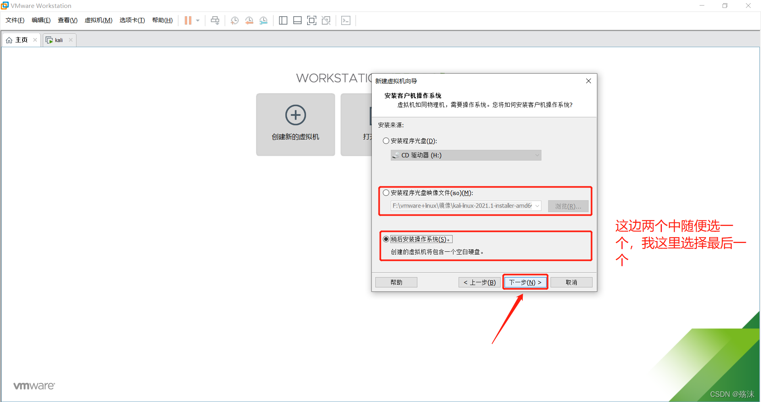Click the 上一步(B) back button
Image resolution: width=761 pixels, height=402 pixels.
(480, 282)
